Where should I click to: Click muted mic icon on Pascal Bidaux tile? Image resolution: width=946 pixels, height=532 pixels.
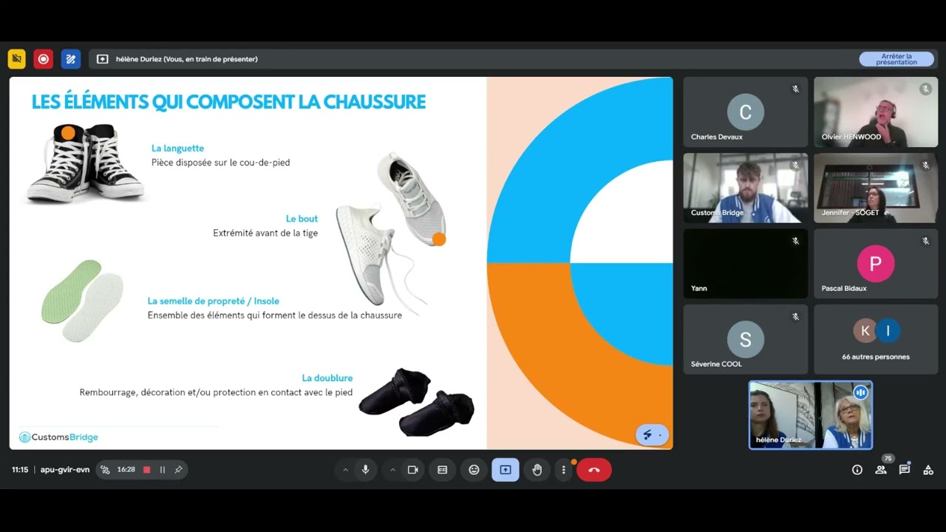coord(925,241)
